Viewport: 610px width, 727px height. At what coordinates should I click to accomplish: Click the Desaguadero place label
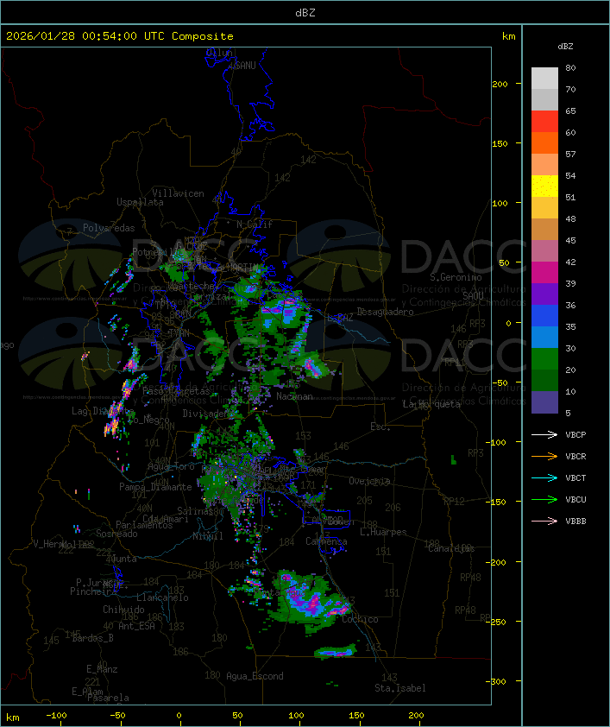click(385, 312)
